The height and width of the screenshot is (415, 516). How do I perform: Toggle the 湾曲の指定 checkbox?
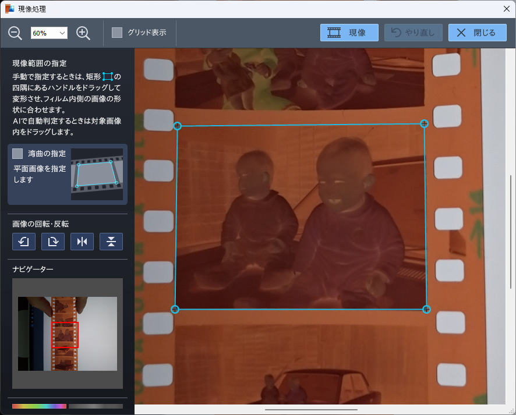pyautogui.click(x=18, y=154)
